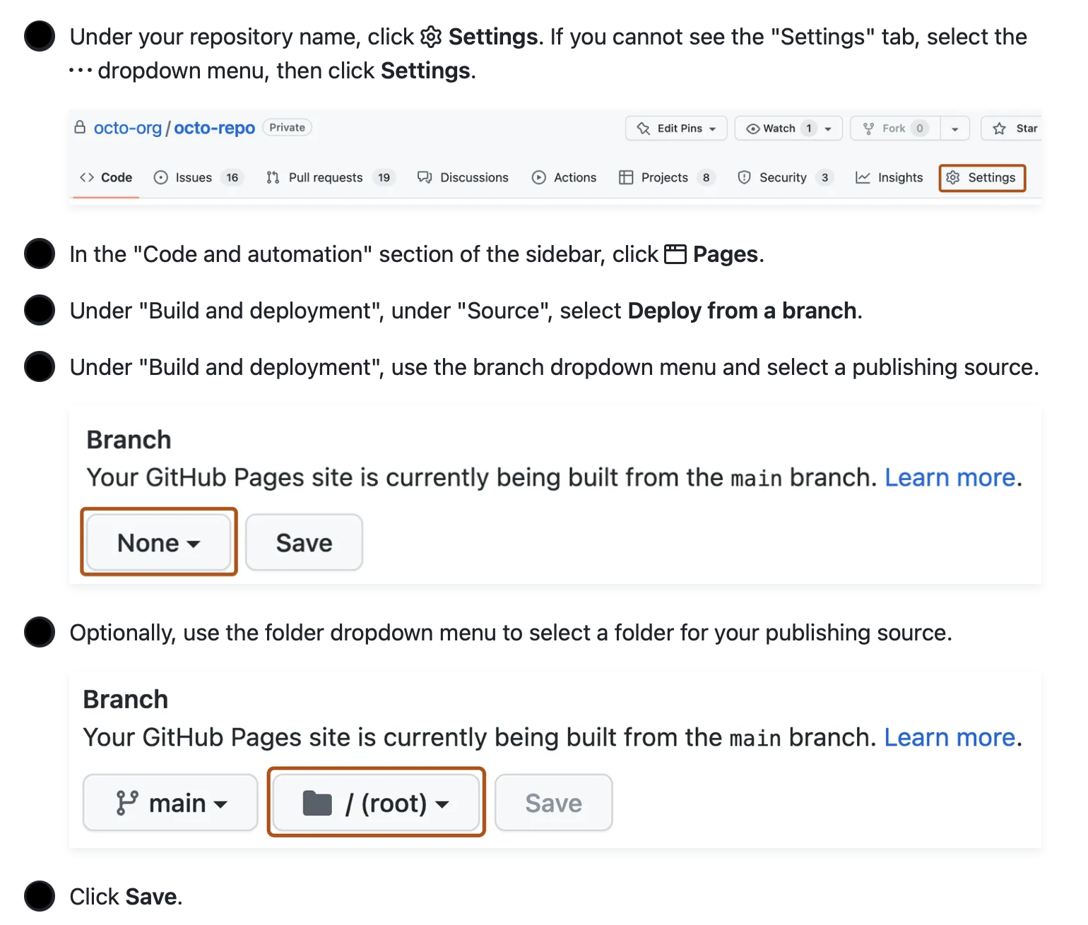Screen dimensions: 1088x925
Task: Open the Code tab
Action: [x=107, y=177]
